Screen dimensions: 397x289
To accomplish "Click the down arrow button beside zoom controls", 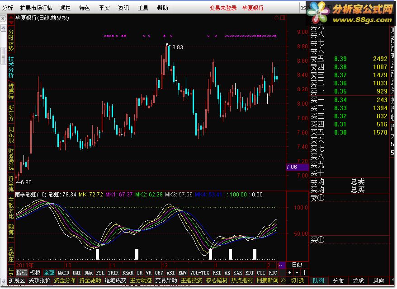I will click(x=305, y=273).
